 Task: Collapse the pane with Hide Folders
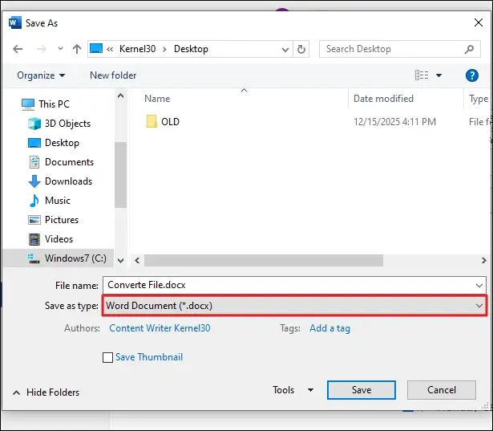point(46,392)
